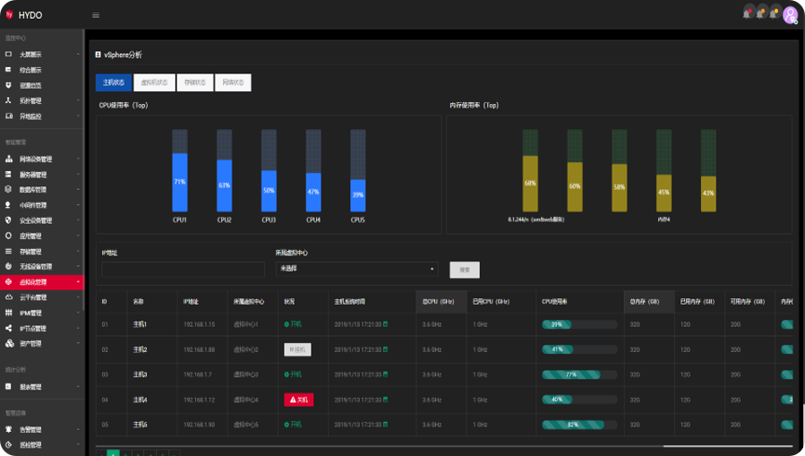Click the 服务器管理 server icon in sidebar
Image resolution: width=805 pixels, height=456 pixels.
9,175
